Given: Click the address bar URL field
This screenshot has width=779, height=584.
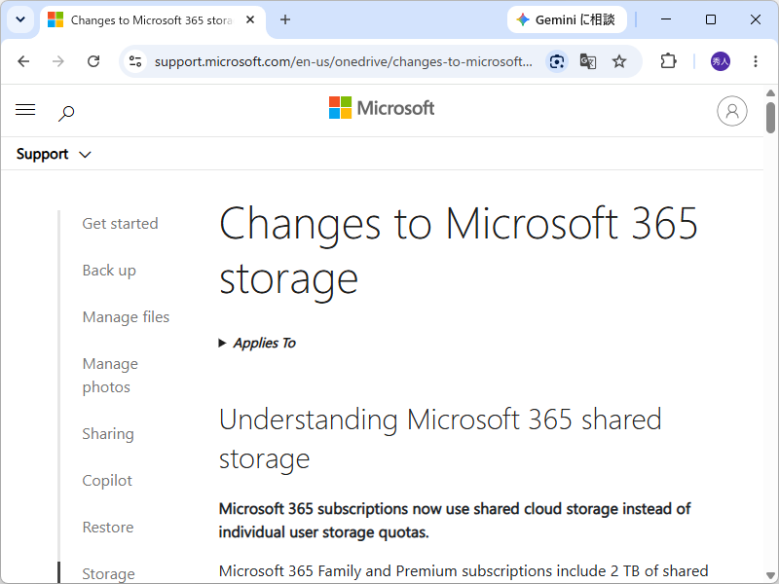Looking at the screenshot, I should click(x=344, y=61).
